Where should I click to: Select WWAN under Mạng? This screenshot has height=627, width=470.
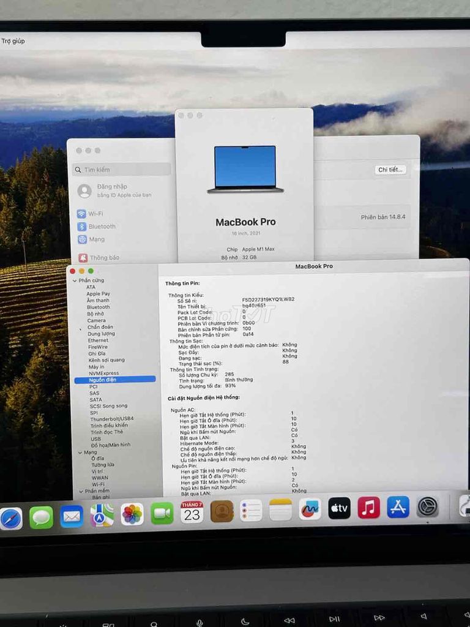click(100, 478)
